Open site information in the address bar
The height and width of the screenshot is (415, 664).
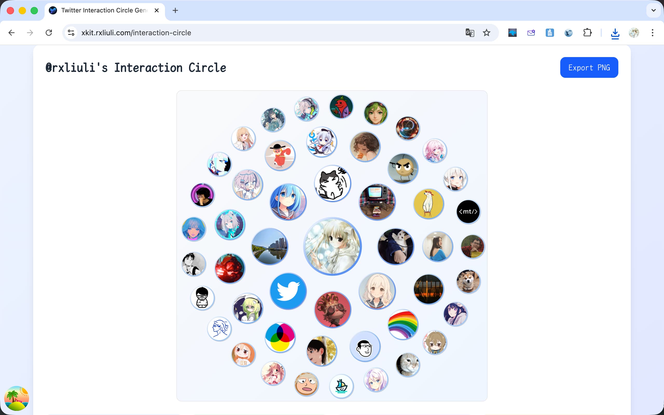point(71,33)
